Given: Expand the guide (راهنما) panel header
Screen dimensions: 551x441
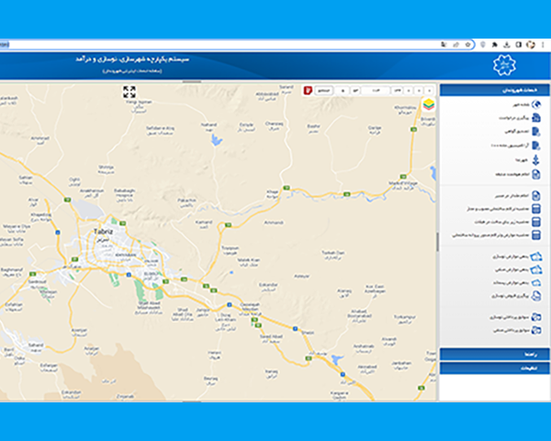Looking at the screenshot, I should (494, 354).
